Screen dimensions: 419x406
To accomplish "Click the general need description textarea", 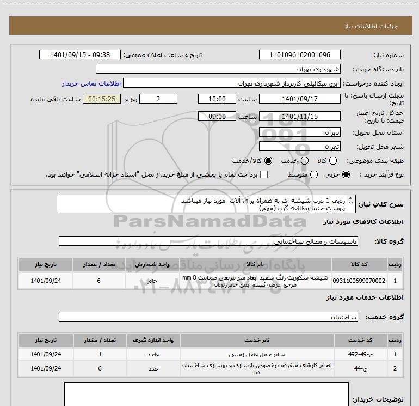I will click(x=206, y=204).
